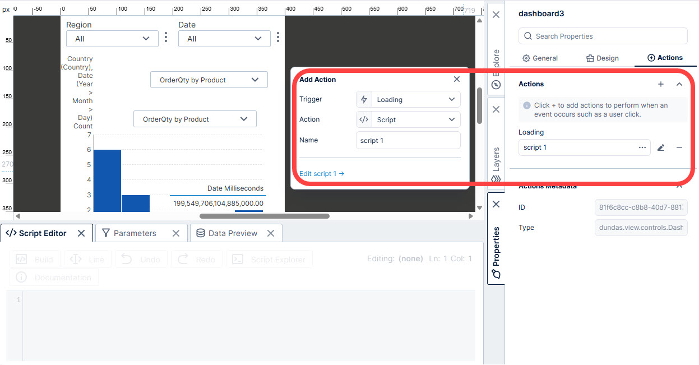Open ellipsis options for script 1
Screen dimensions: 699x365
coord(641,147)
